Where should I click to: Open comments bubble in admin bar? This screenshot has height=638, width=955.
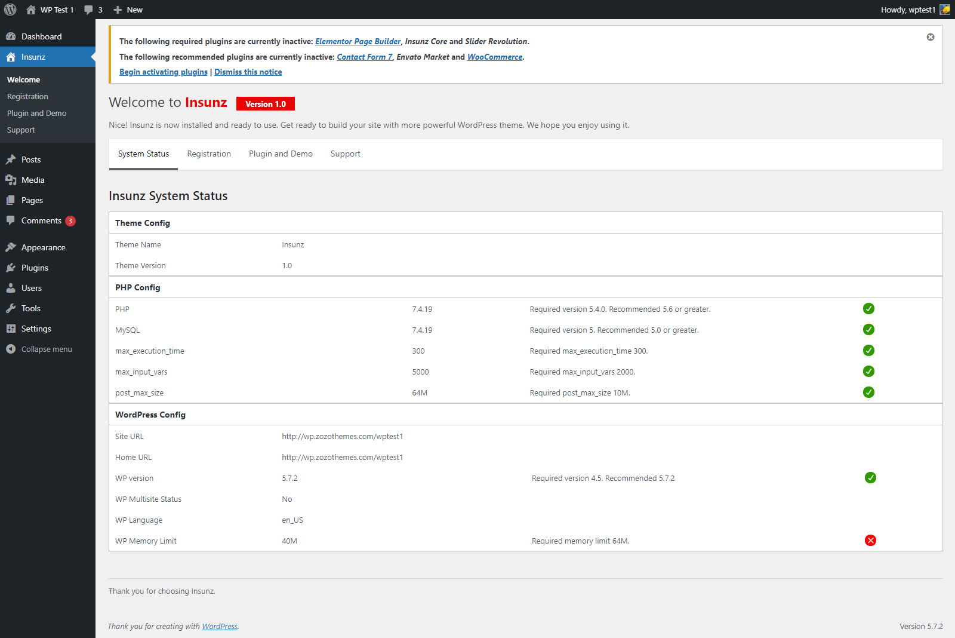point(93,10)
